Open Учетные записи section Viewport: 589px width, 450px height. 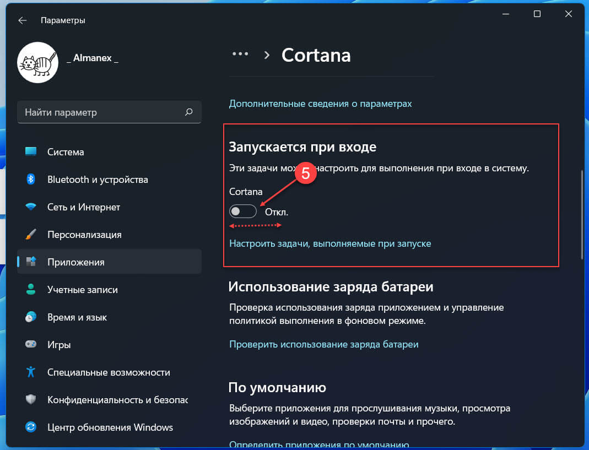(x=109, y=289)
